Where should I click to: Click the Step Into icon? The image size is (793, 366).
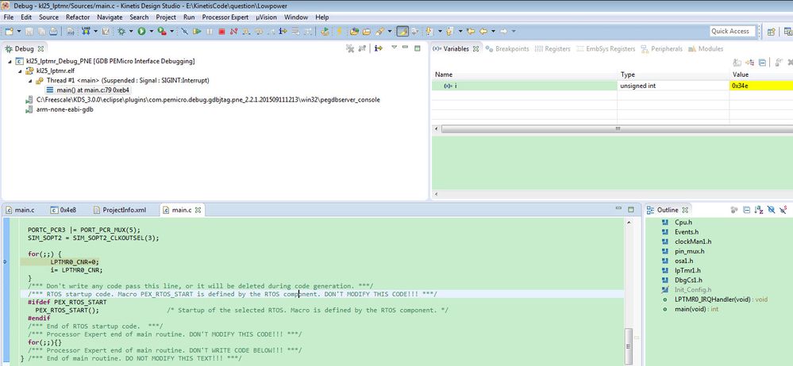coord(246,32)
